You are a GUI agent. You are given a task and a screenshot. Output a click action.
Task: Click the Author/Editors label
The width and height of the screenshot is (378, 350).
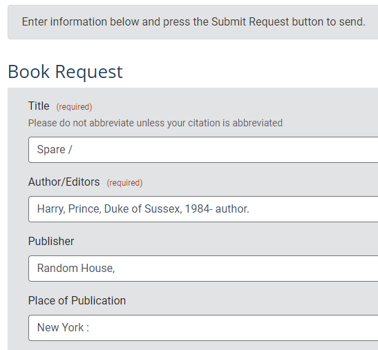[64, 182]
